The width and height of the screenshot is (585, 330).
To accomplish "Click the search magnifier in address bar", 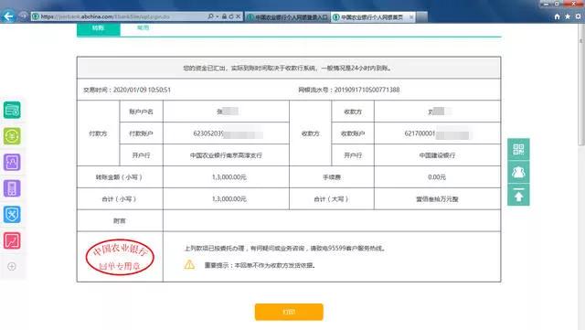I will pyautogui.click(x=211, y=16).
